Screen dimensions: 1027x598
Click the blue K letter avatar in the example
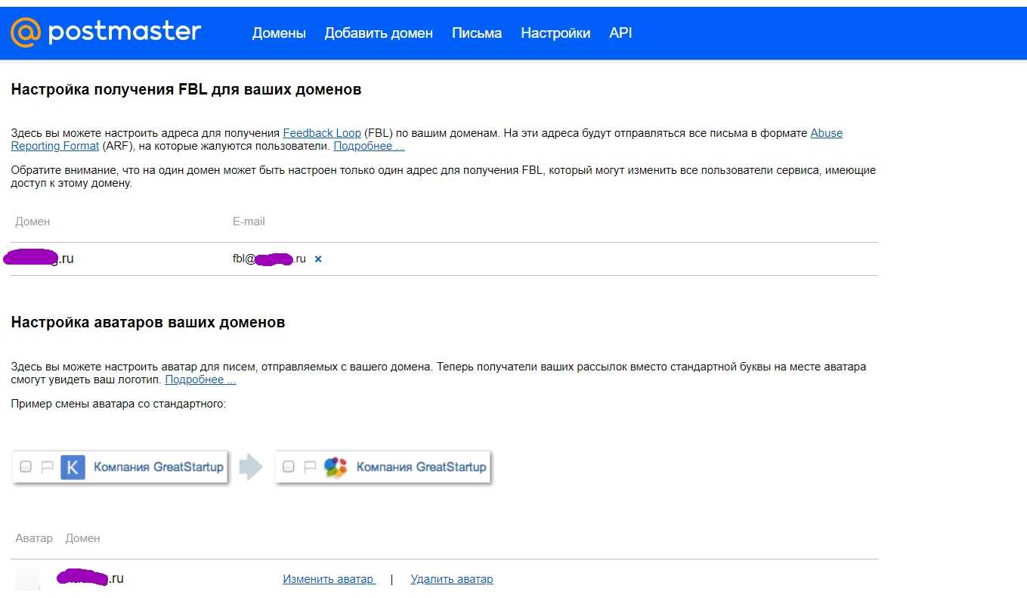tap(73, 467)
